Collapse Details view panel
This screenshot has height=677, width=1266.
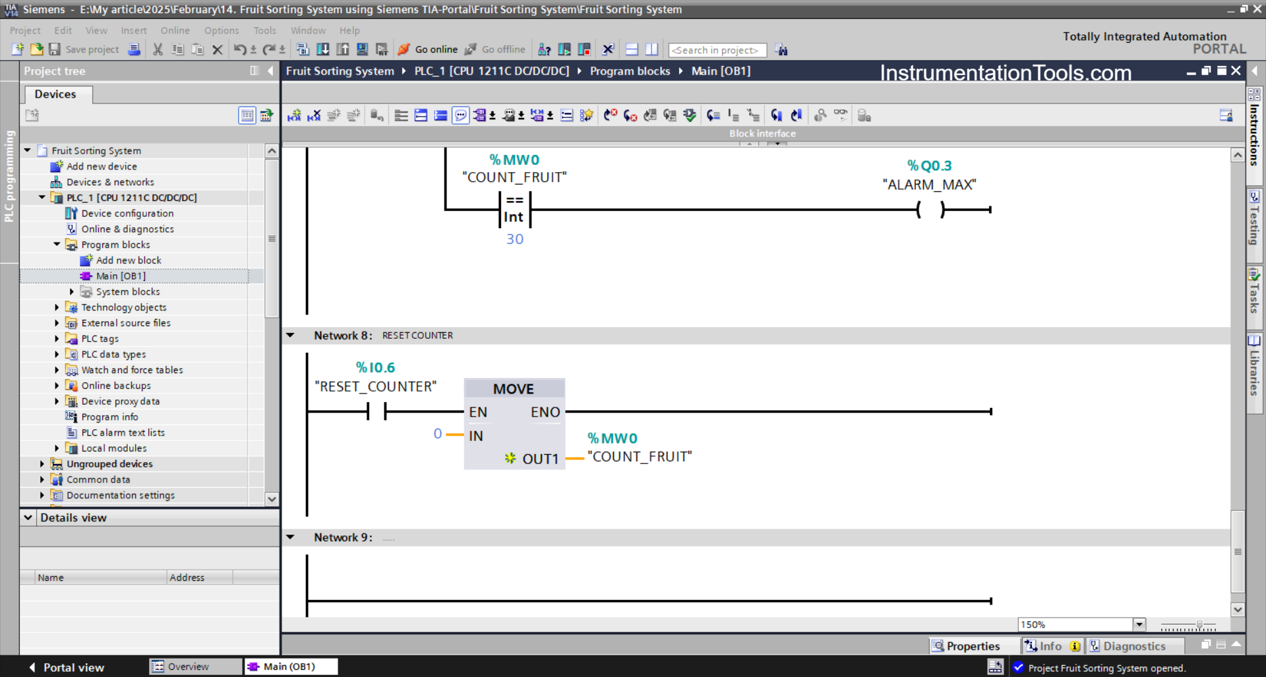(28, 517)
